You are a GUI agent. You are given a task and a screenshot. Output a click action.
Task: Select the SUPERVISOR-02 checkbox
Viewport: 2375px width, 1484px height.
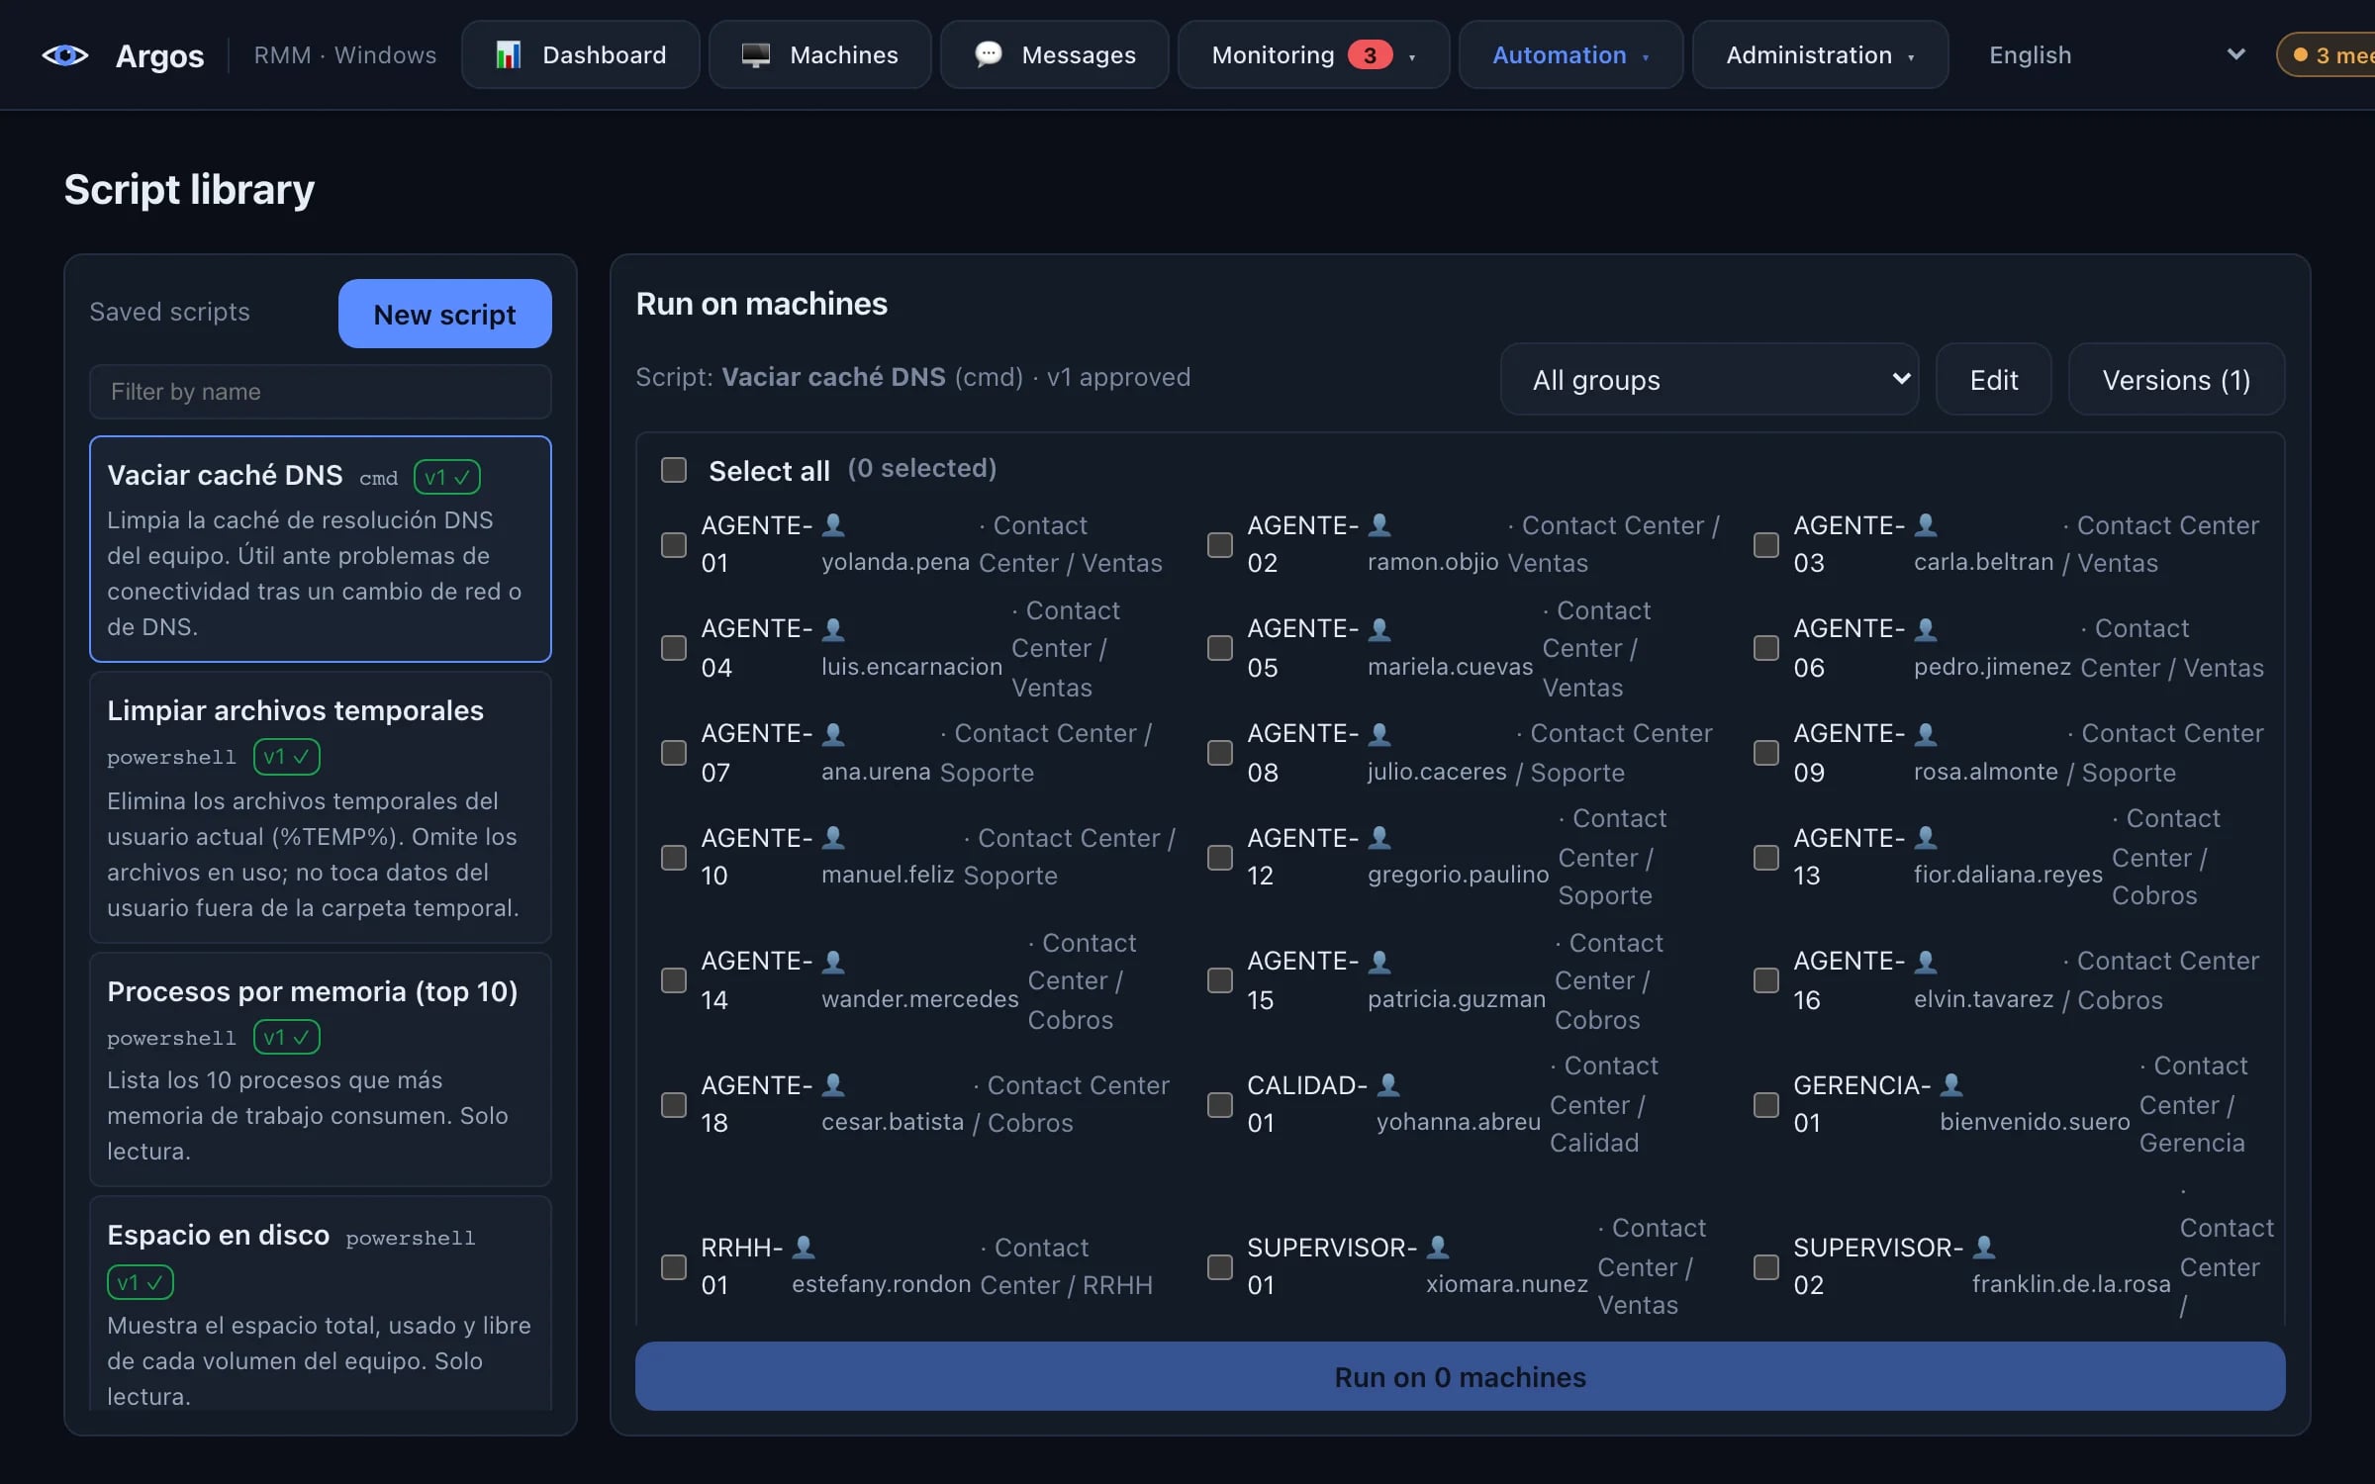tap(1766, 1266)
